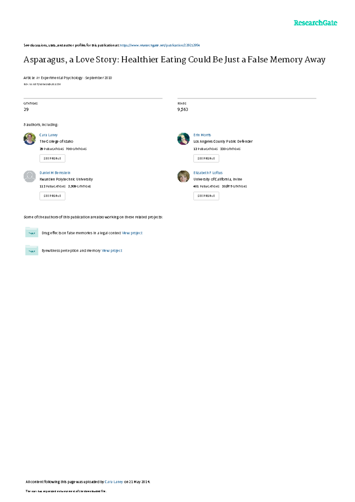Click Cara Laney link in upload footer
This screenshot has width=355, height=502.
tap(114, 482)
